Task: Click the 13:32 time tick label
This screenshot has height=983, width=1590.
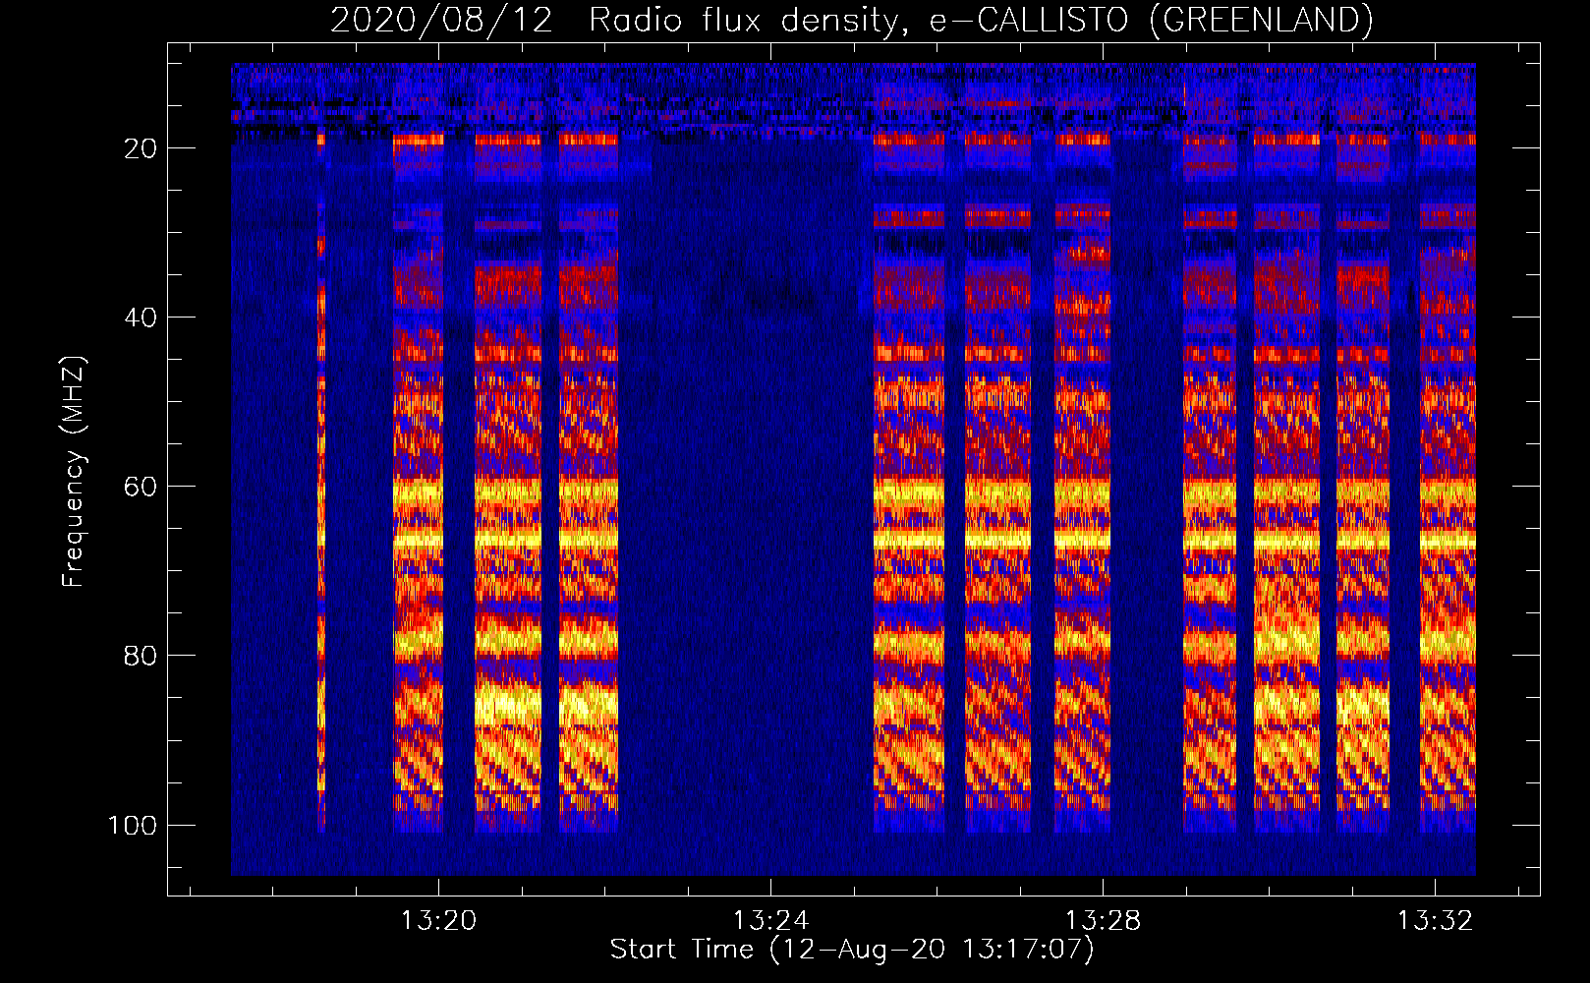Action: [1435, 920]
